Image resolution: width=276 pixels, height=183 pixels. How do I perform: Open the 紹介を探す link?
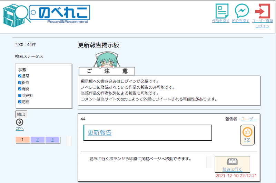point(240,21)
